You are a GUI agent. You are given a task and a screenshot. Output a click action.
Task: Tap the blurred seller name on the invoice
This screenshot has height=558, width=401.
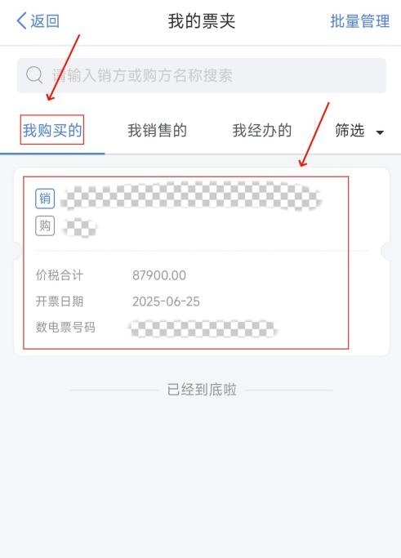pos(191,196)
